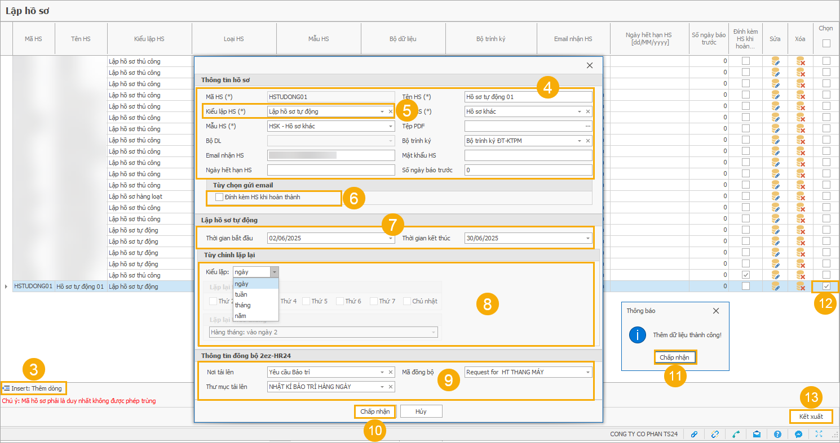The width and height of the screenshot is (840, 443).
Task: Click the Sửa edit icon in HSTUDONG01 row
Action: tap(776, 287)
